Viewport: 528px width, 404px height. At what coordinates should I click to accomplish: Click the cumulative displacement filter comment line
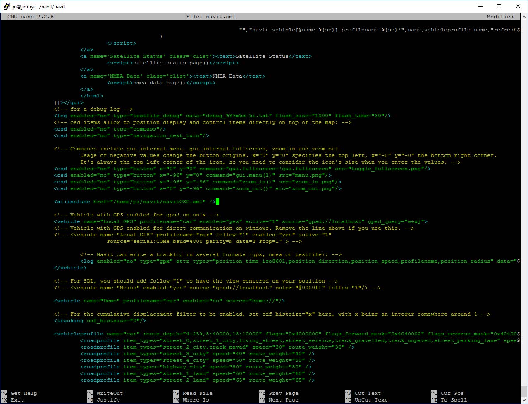click(272, 314)
